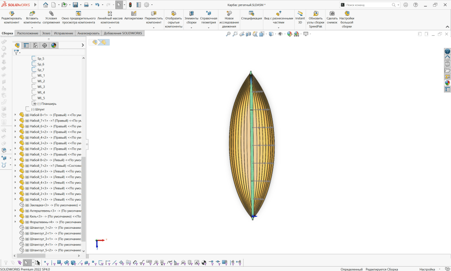Click the mate conditions paperclip icon
Screen dimensions: 451x271
51,14
